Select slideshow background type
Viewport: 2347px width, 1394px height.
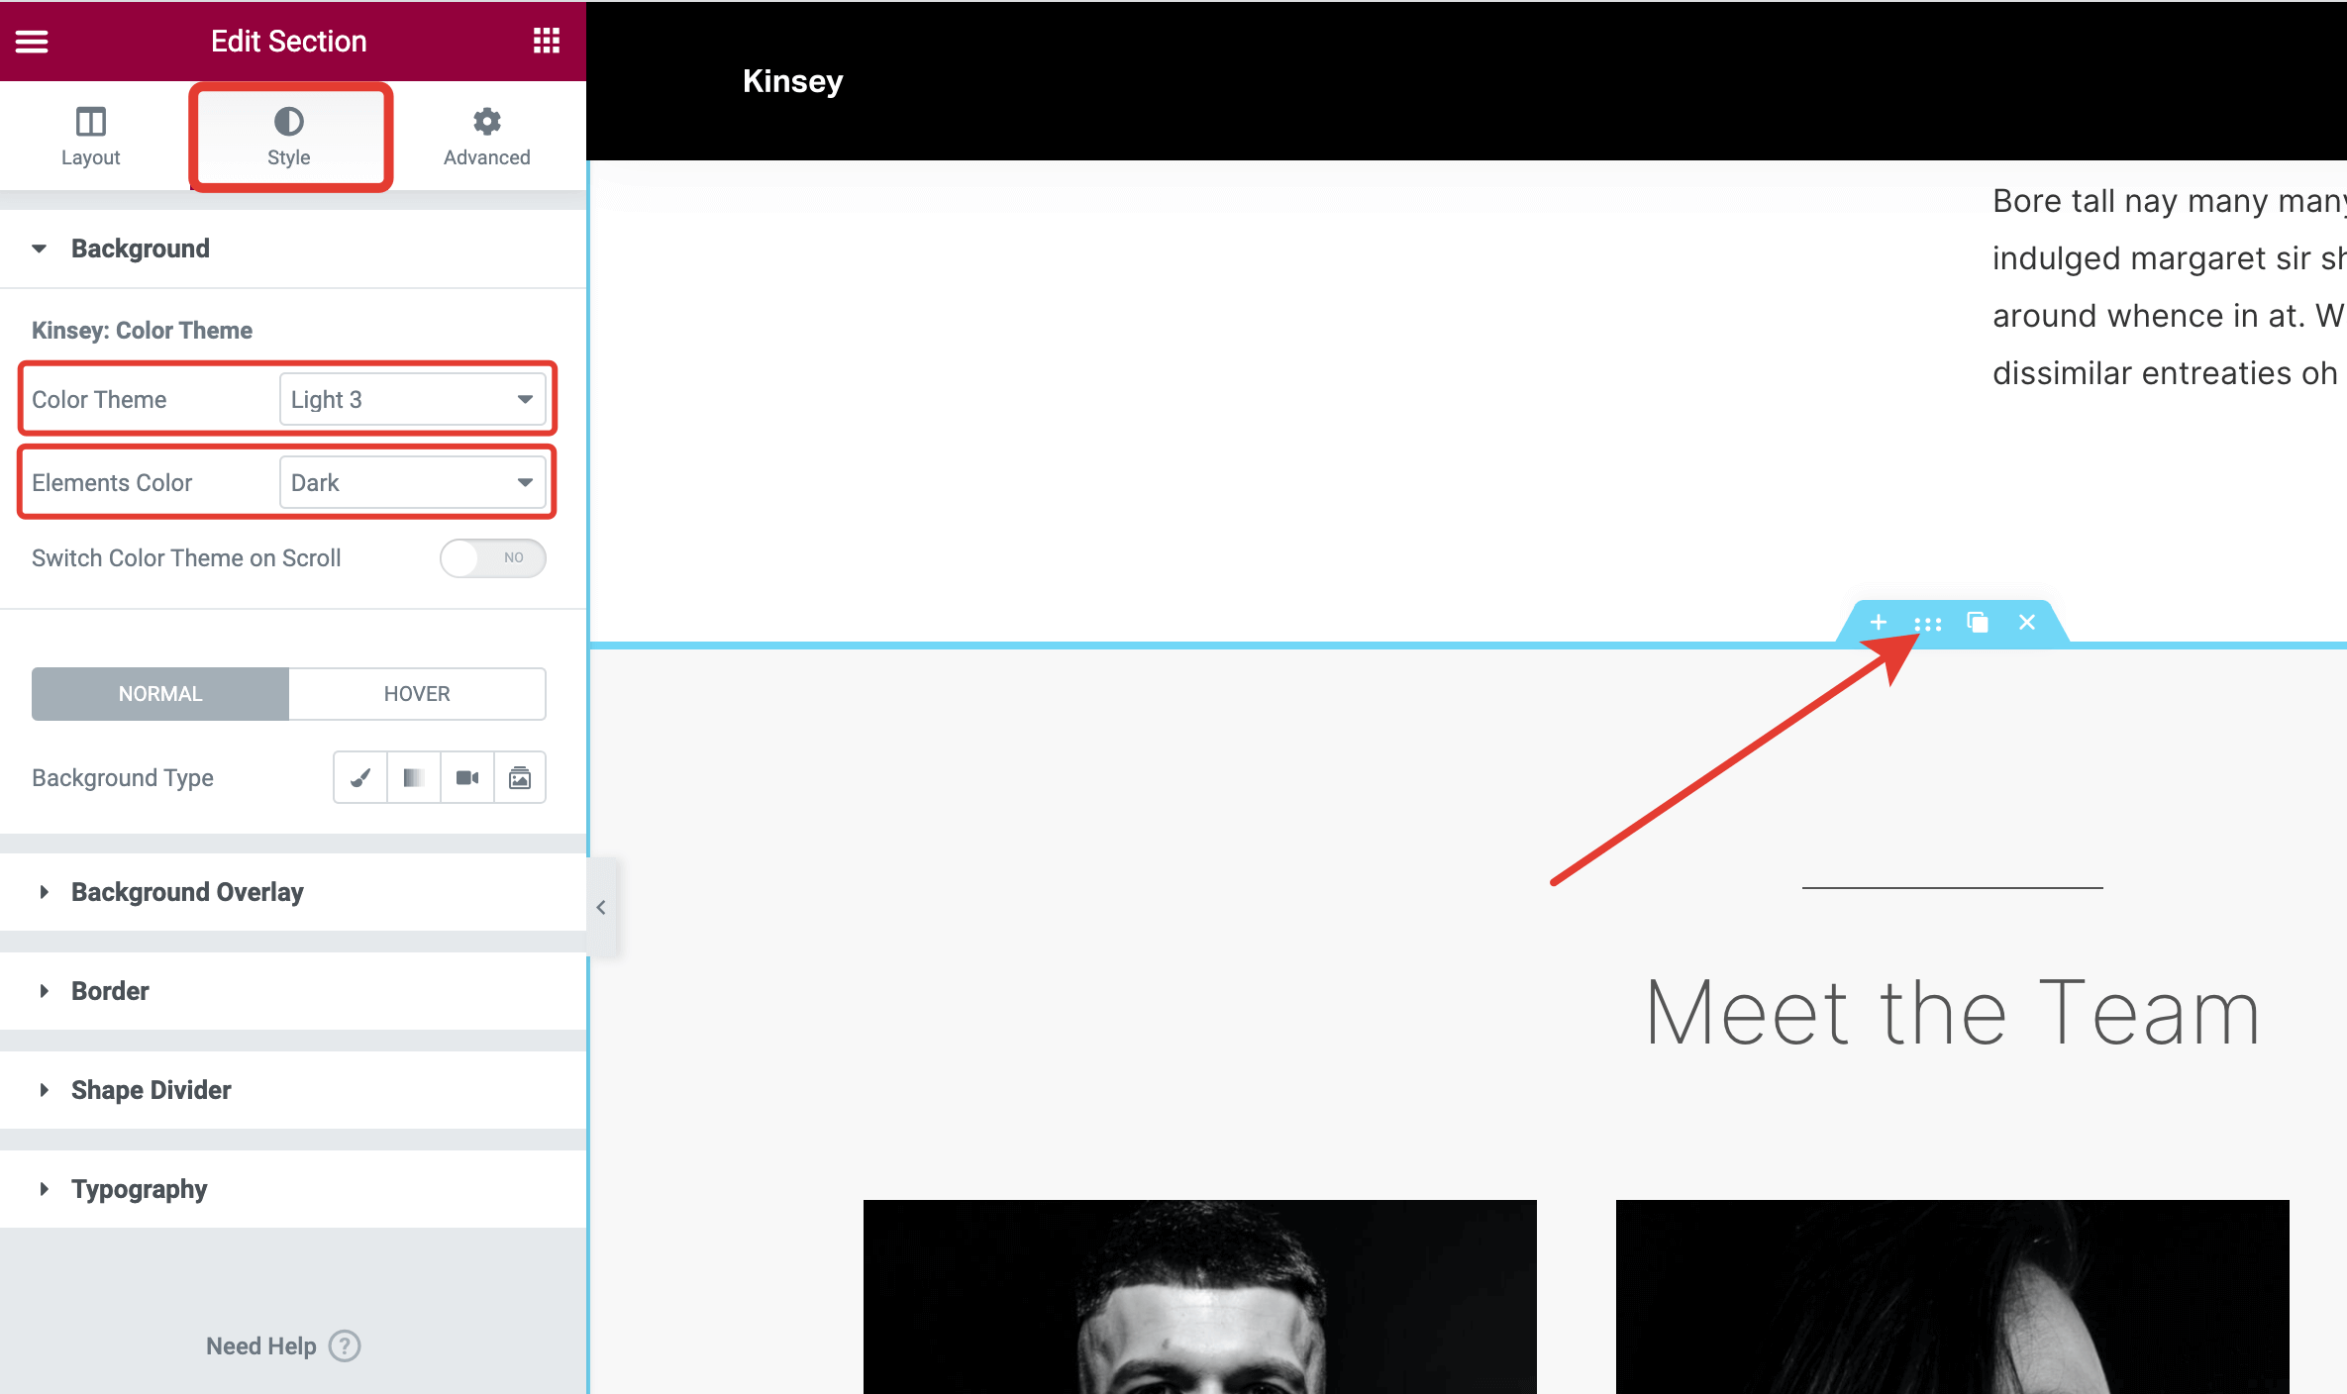(x=520, y=778)
